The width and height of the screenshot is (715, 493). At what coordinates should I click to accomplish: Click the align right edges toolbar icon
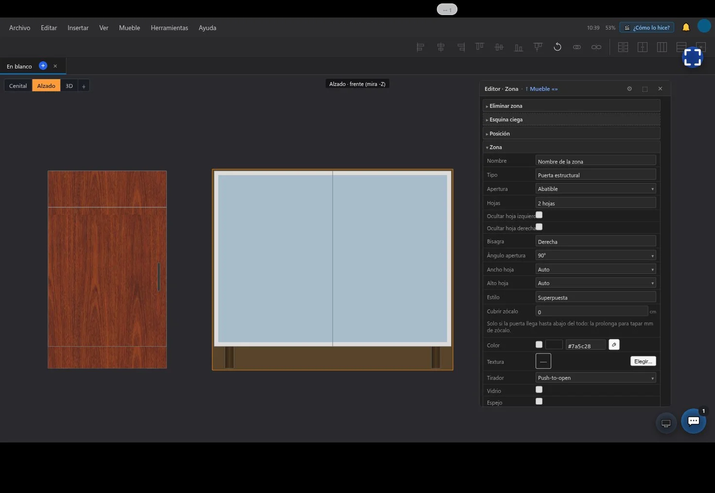tap(461, 47)
